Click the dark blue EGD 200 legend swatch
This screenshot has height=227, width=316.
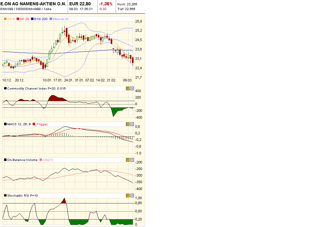coord(32,19)
